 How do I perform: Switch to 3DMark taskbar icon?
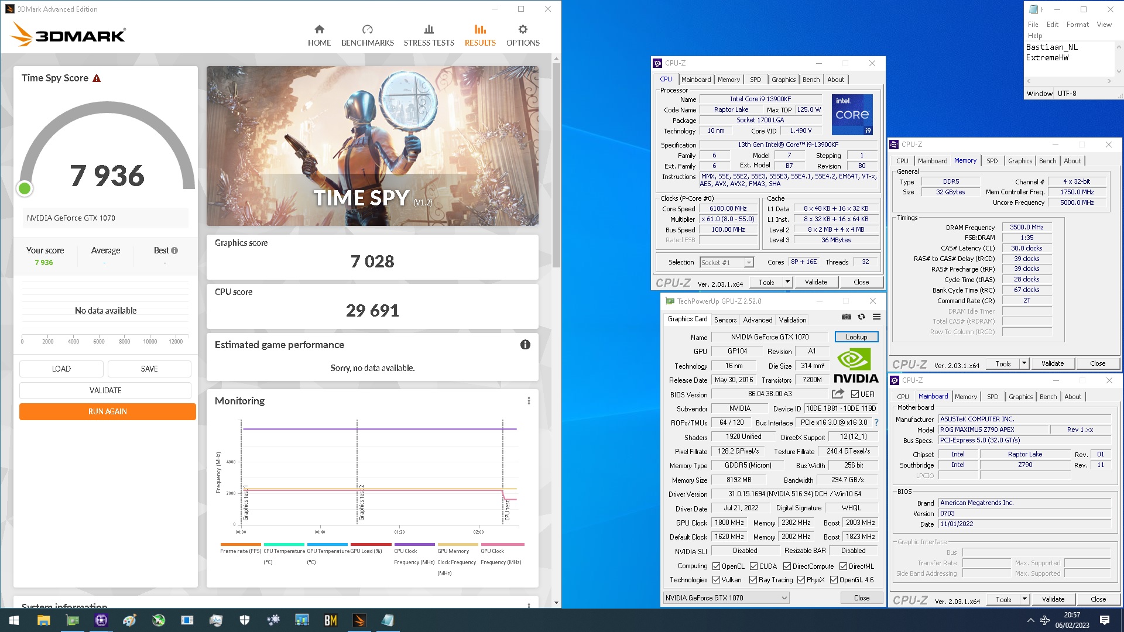pyautogui.click(x=359, y=620)
